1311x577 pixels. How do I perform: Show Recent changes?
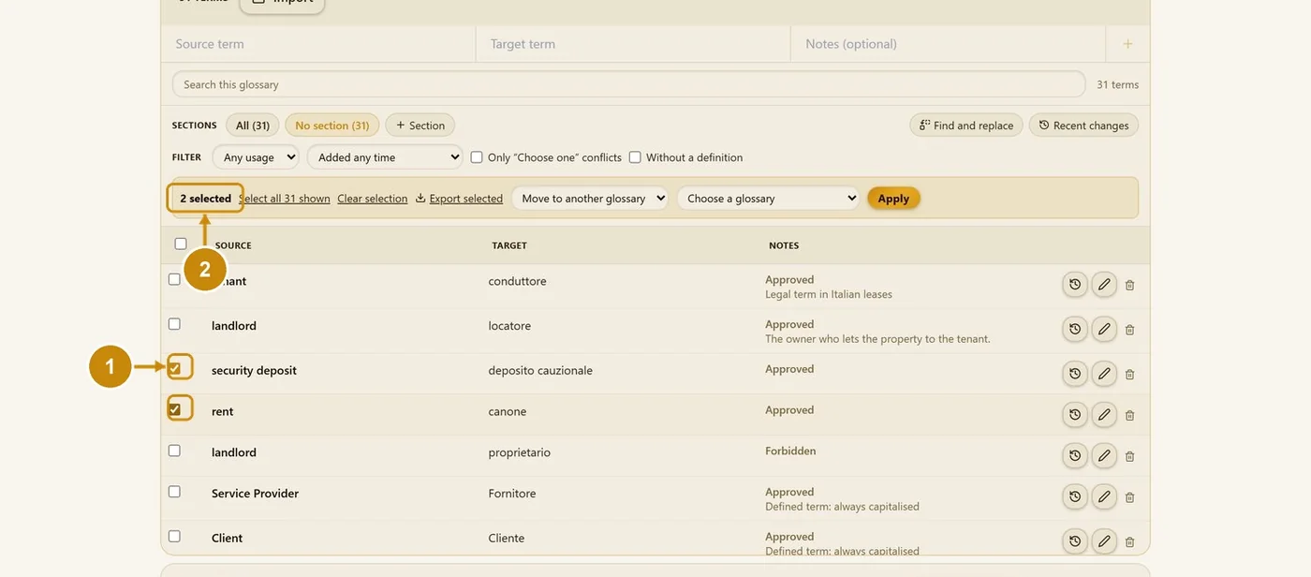coord(1083,126)
